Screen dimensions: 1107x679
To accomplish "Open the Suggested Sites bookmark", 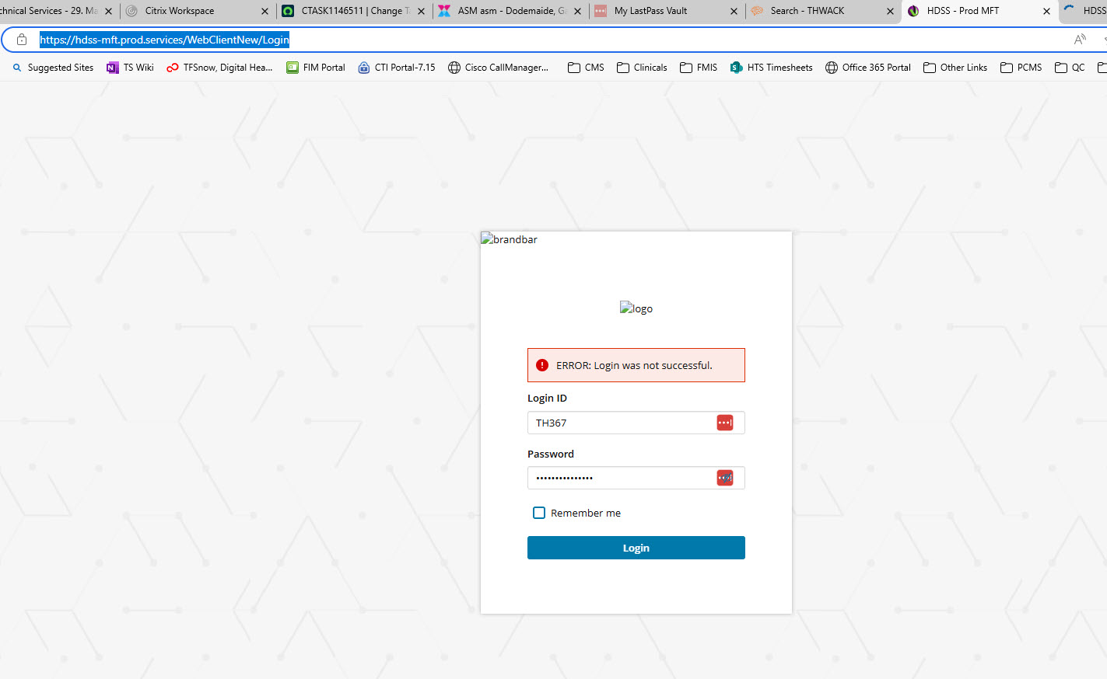I will [53, 68].
